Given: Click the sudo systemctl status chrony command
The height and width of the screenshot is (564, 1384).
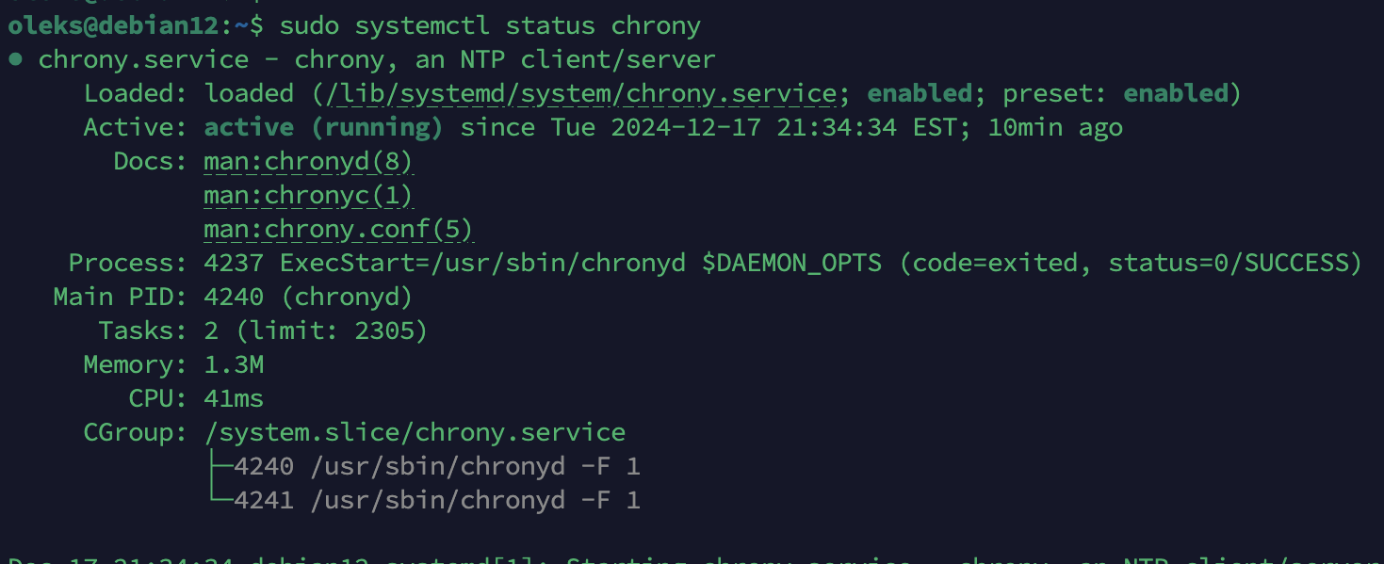Looking at the screenshot, I should tap(490, 26).
